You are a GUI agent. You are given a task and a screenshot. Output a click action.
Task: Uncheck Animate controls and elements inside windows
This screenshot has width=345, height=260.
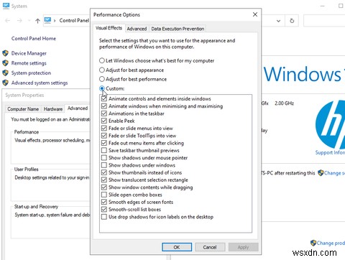click(x=104, y=98)
